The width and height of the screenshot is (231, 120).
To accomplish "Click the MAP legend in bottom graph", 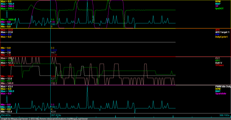I will [x=218, y=91].
